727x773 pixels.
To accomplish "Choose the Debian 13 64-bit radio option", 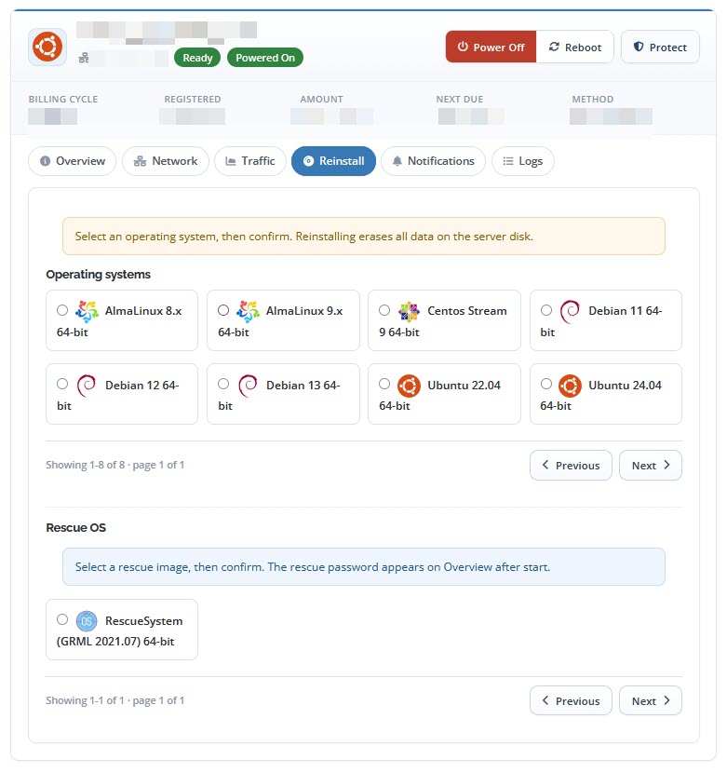I will (223, 384).
